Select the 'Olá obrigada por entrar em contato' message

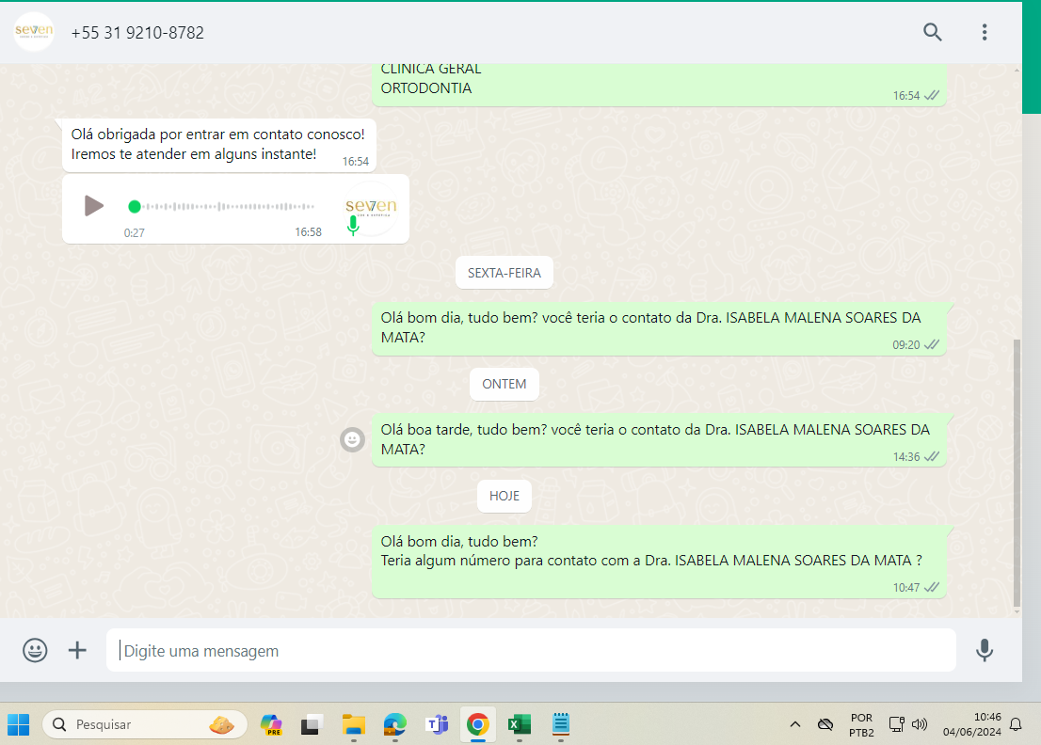(219, 145)
